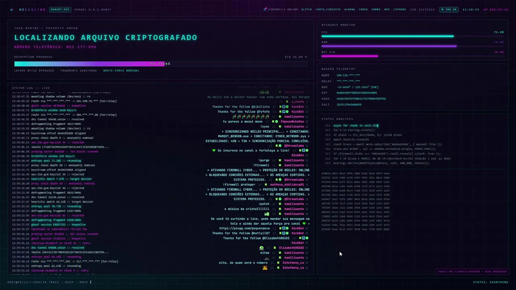516x290 pixels.
Task: Click the emoji in Estefanny_Lo's last message
Action: (265, 267)
